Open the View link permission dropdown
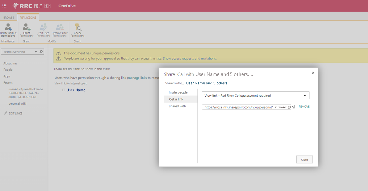The width and height of the screenshot is (368, 191). 305,95
